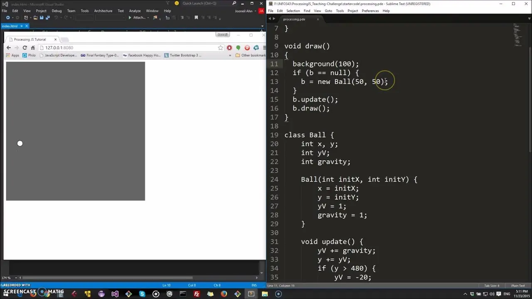Open the Architecture menu in Visual Studio
The width and height of the screenshot is (532, 299).
(103, 11)
